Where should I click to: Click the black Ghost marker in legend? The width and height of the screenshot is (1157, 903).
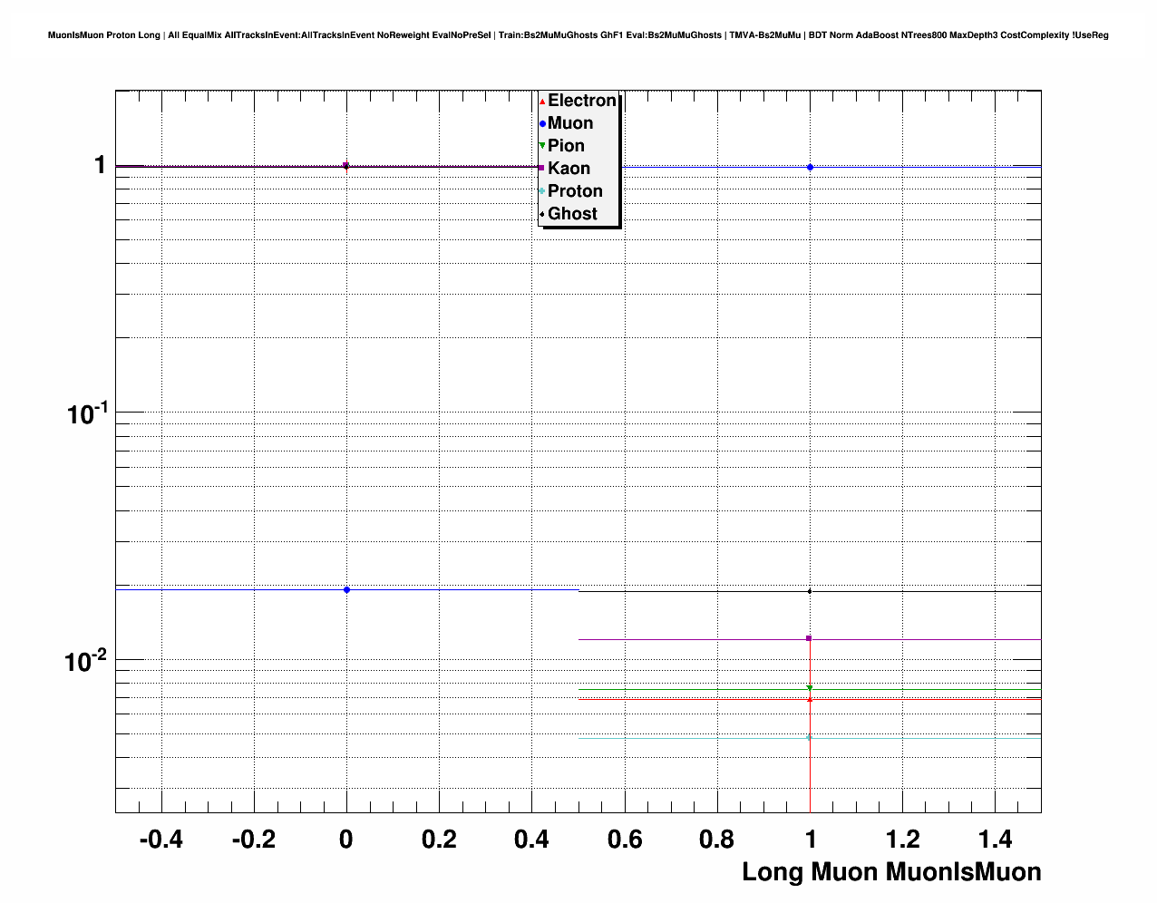[542, 214]
